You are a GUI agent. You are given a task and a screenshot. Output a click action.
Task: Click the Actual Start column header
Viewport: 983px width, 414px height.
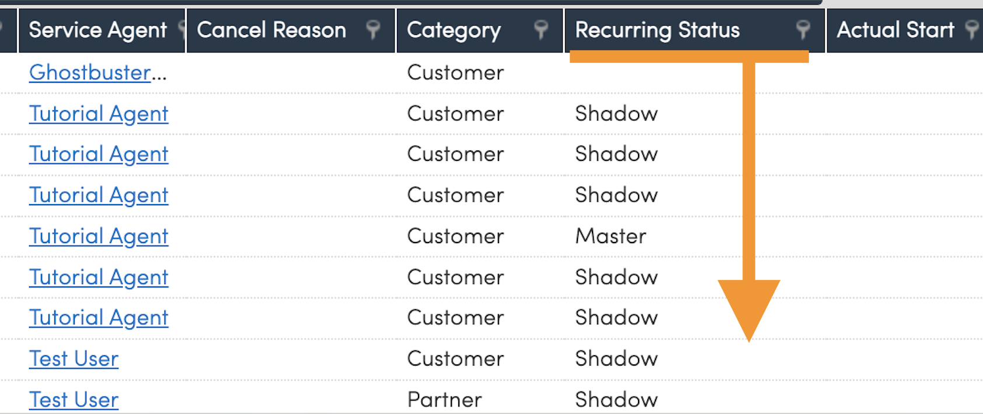[895, 30]
